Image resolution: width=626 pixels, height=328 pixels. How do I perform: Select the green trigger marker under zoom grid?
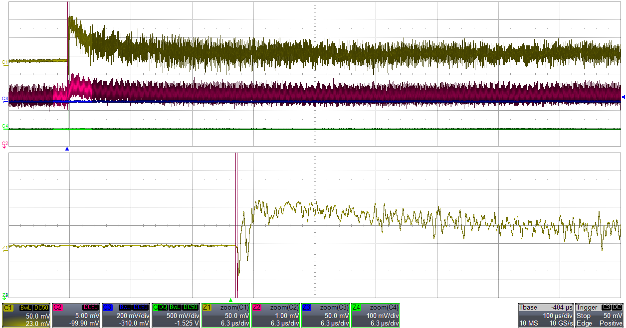[230, 300]
